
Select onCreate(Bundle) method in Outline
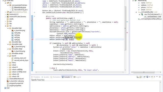pyautogui.click(x=149, y=12)
